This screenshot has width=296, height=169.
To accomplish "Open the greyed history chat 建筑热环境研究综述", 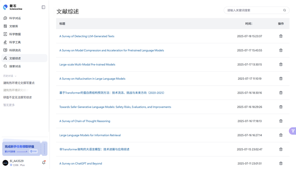I will click(16, 90).
